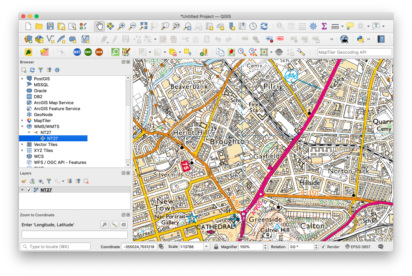Select ArcGIS Feature Service in Browser
The width and height of the screenshot is (412, 276).
pos(57,109)
